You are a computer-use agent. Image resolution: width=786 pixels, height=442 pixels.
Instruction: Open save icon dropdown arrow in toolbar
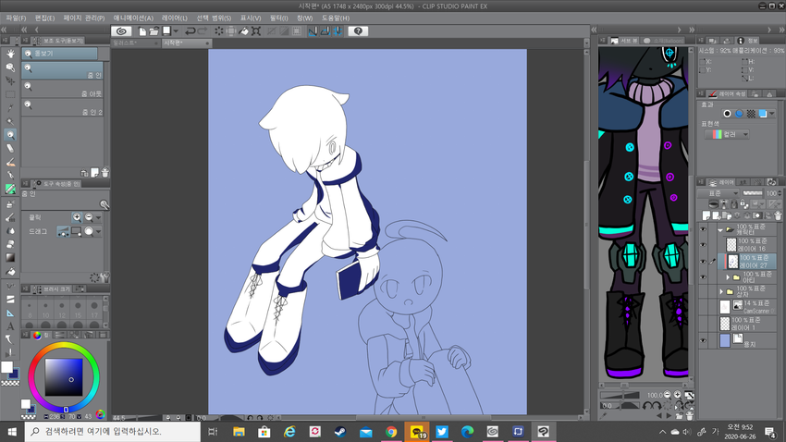[x=176, y=31]
